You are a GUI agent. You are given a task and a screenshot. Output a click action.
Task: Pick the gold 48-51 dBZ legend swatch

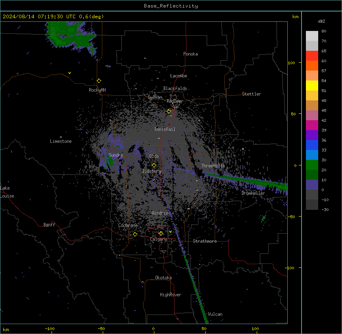(x=312, y=95)
